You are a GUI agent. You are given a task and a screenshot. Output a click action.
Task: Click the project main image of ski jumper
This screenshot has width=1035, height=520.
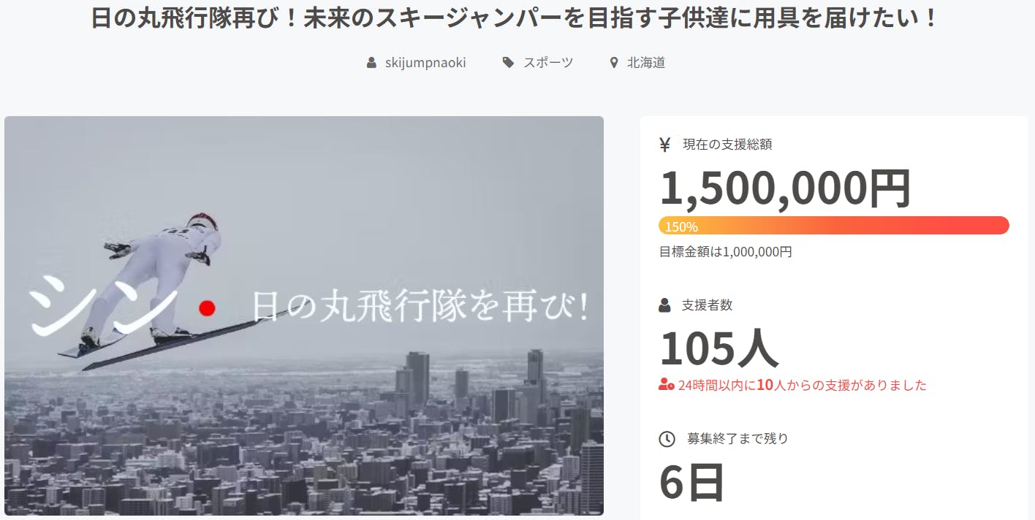tap(304, 316)
